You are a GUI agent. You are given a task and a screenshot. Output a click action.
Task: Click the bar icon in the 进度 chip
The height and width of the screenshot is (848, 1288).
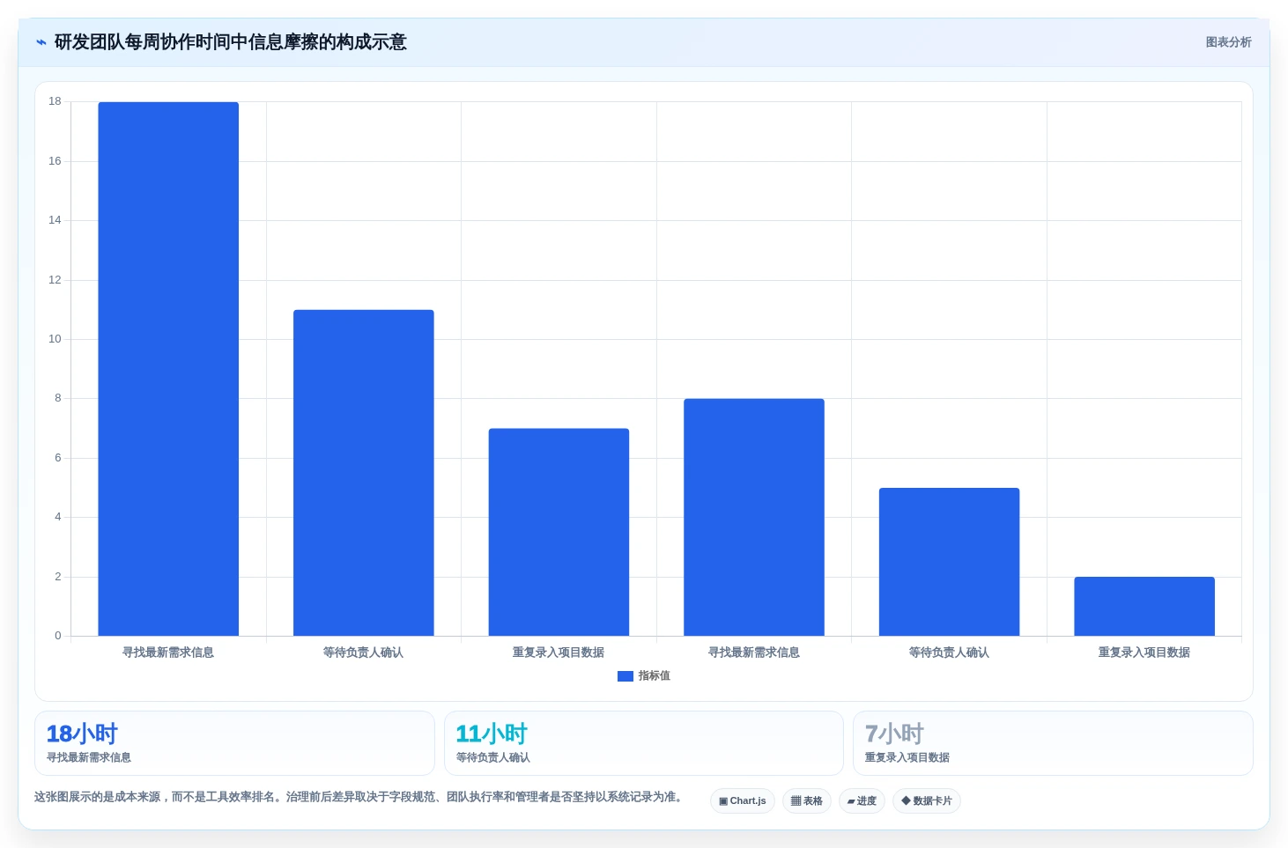[x=851, y=801]
